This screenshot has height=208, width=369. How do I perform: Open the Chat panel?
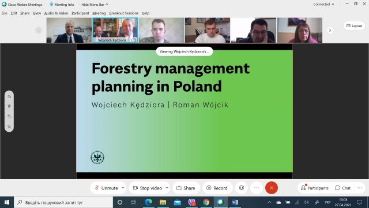tap(343, 188)
